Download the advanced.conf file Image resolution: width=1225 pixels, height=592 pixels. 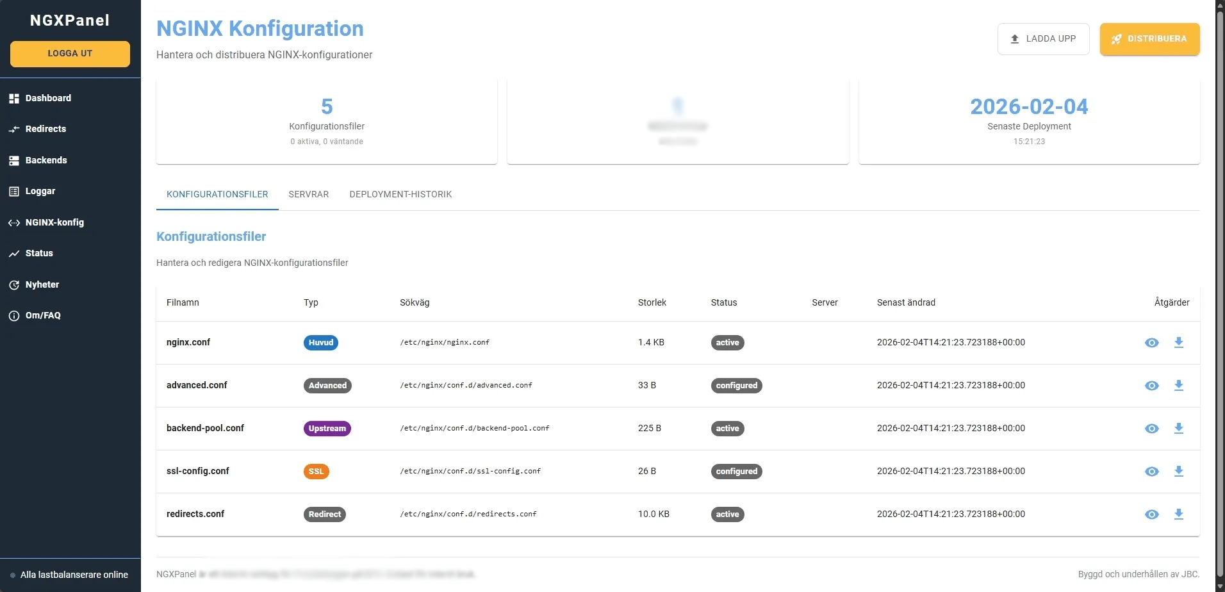click(x=1178, y=386)
